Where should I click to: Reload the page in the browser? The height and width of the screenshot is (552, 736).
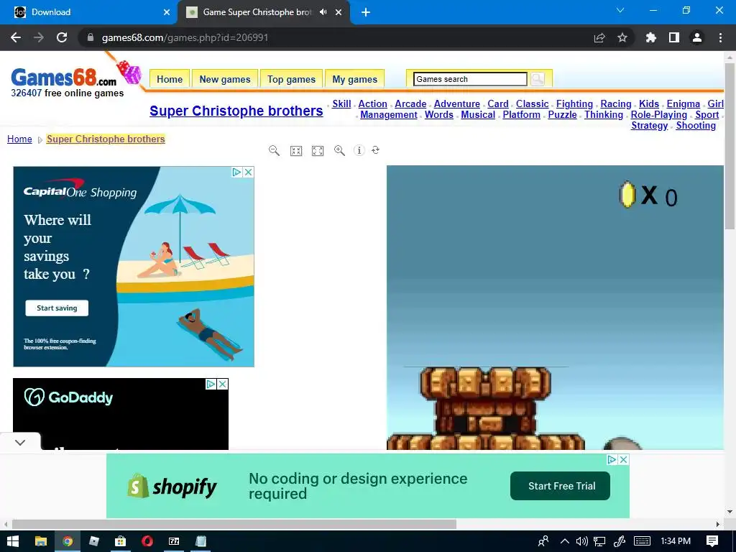[x=62, y=37]
